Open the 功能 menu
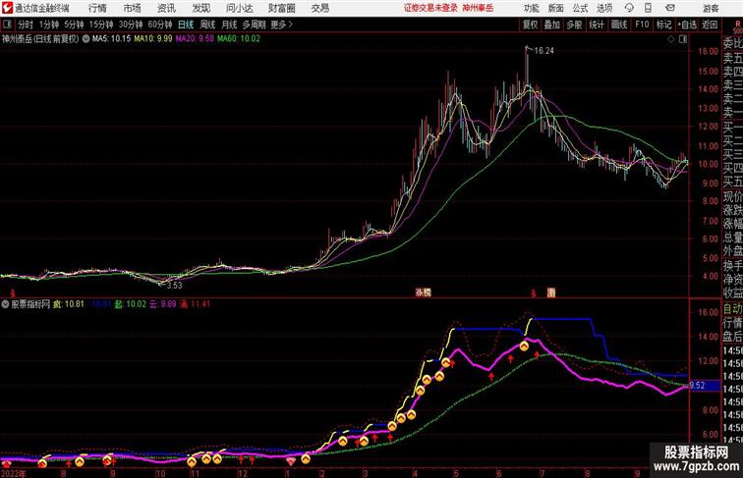 click(x=531, y=8)
